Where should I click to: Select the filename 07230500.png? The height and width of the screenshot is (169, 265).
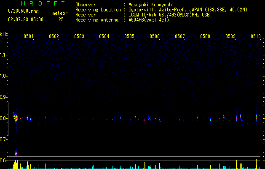[23, 11]
